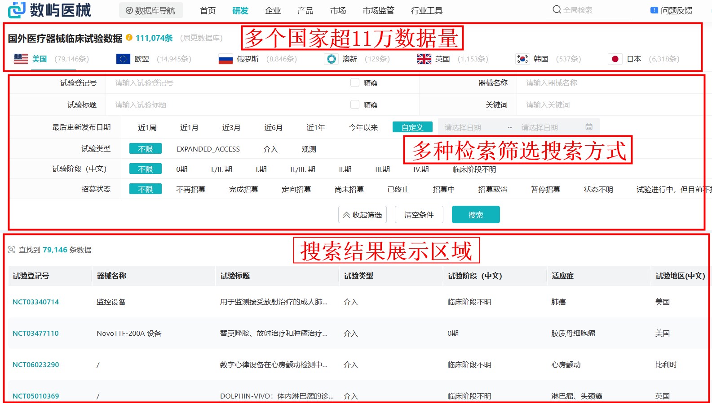This screenshot has width=712, height=403.
Task: Choose the UK flag 英国 database
Action: point(424,59)
